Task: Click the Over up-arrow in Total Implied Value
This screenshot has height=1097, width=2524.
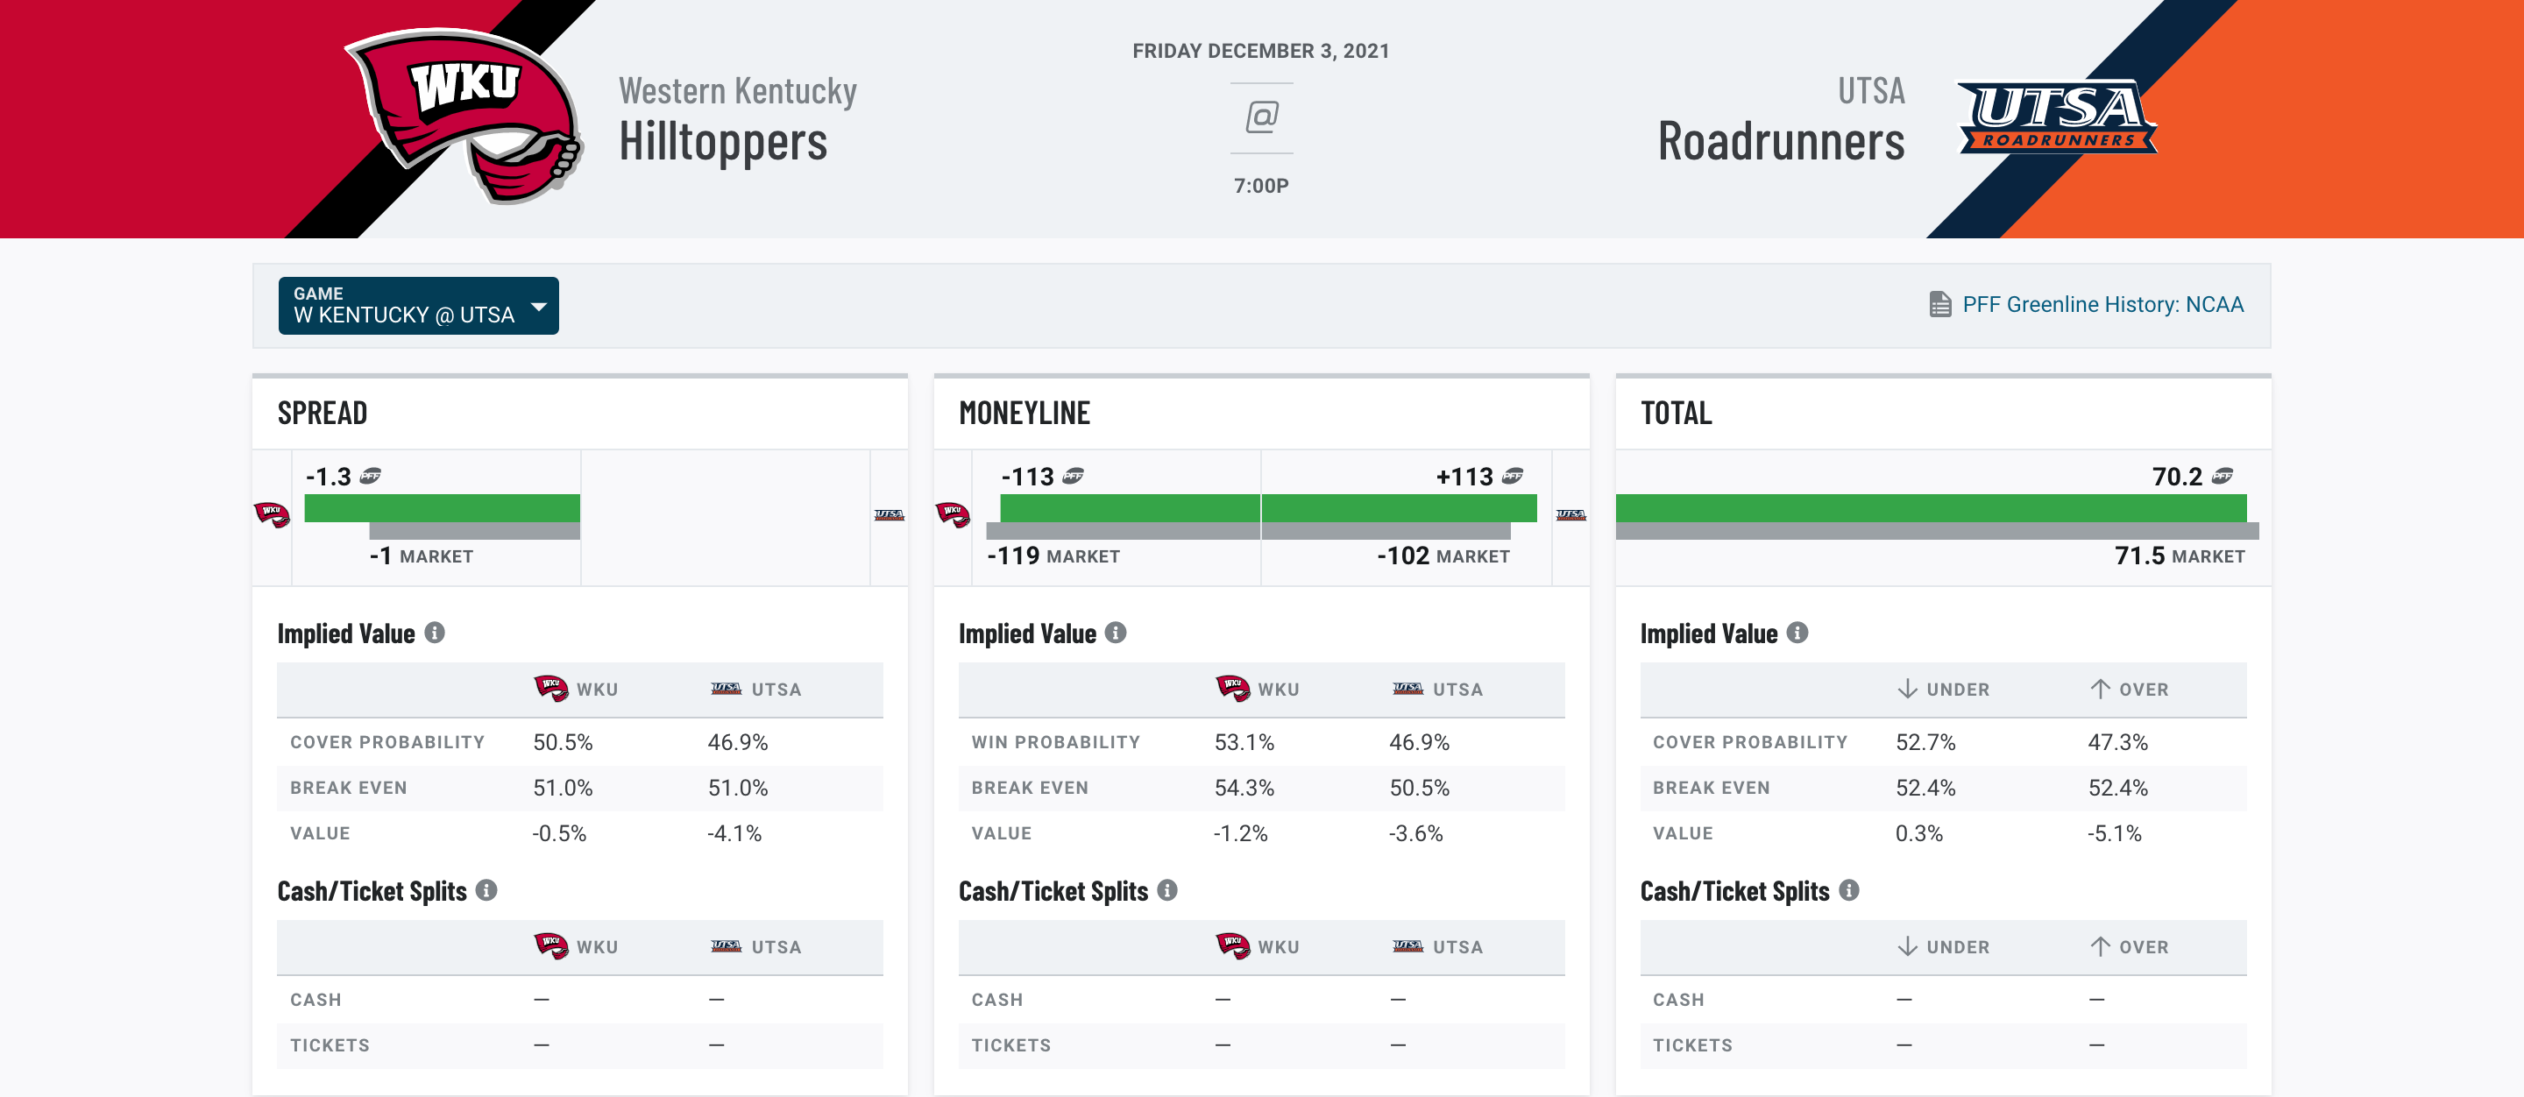Action: click(2099, 689)
